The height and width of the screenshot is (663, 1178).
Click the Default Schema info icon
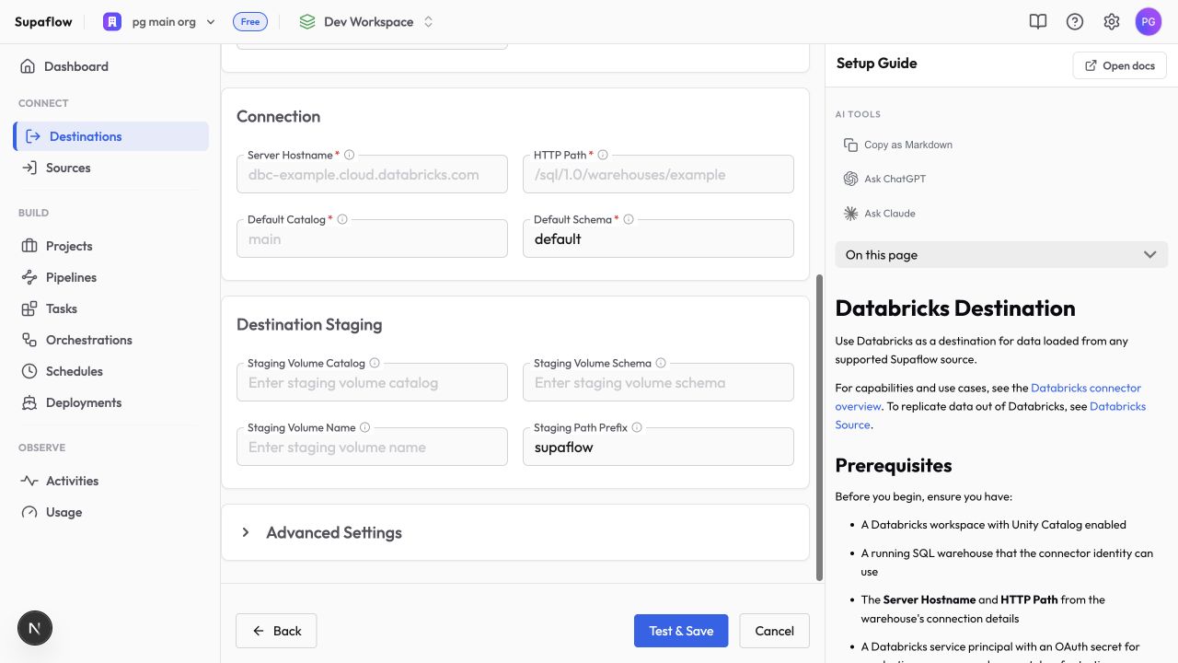pyautogui.click(x=629, y=219)
